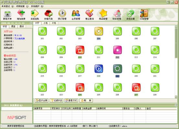
Task: Select the pink reserved table 212
Action: point(117,50)
